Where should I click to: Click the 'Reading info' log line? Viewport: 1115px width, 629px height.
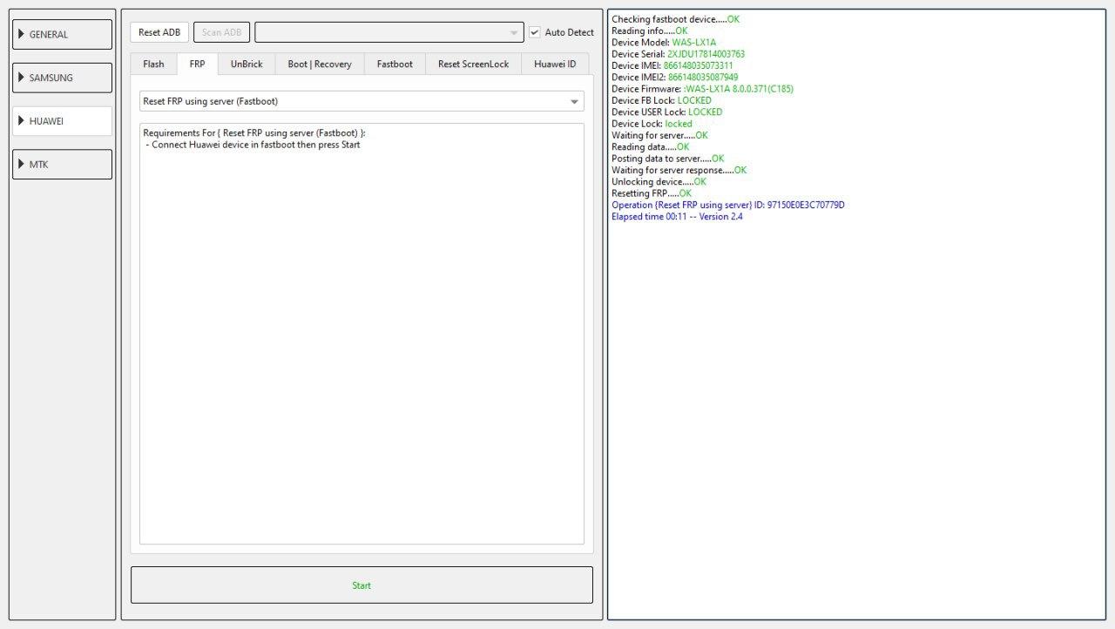650,30
